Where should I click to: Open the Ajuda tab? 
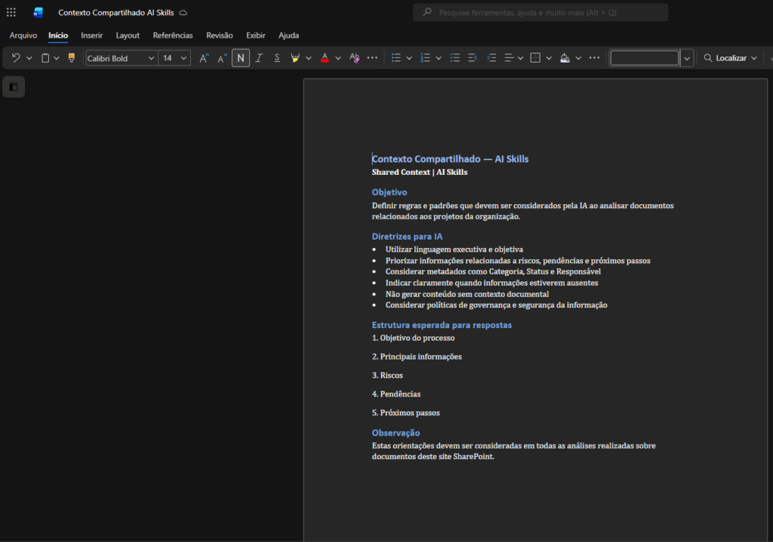(x=289, y=35)
